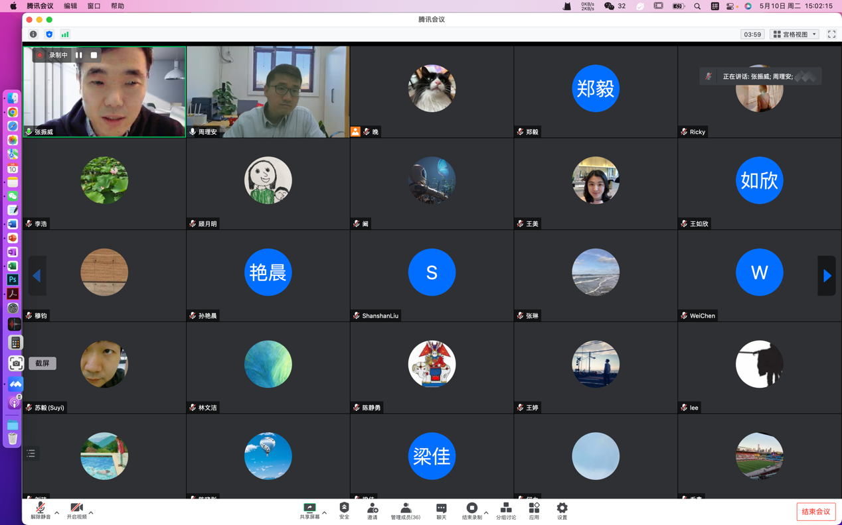The width and height of the screenshot is (842, 525).
Task: Turn on camera with 开启视频
Action: coord(76,510)
